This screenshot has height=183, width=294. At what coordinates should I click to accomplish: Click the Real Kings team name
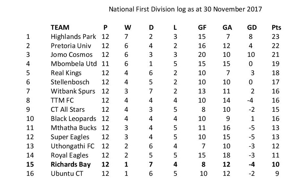tap(66, 73)
